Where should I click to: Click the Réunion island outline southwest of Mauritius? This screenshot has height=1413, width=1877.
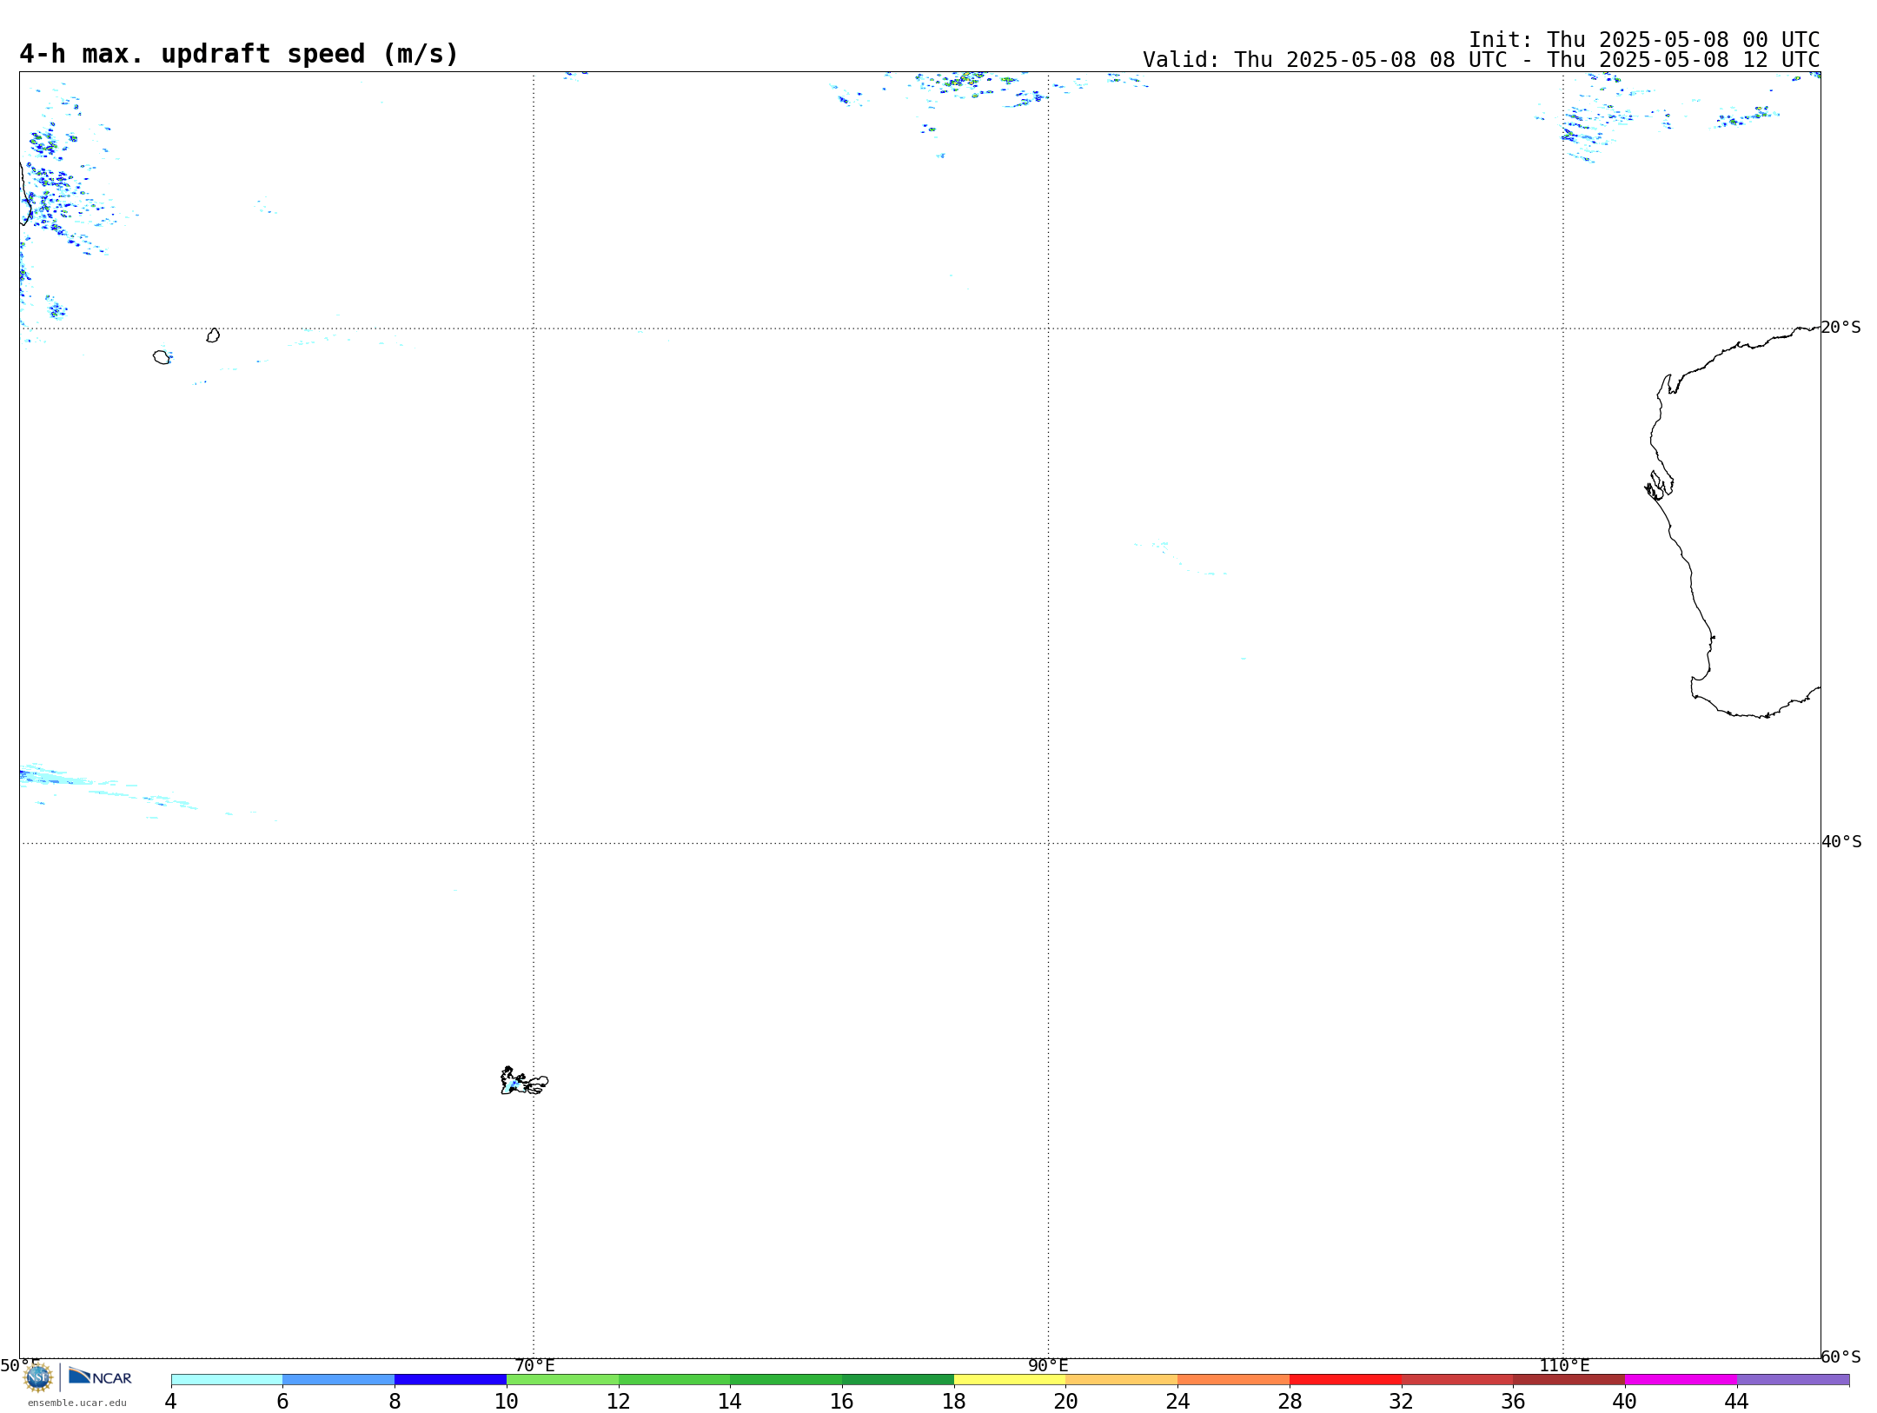pos(162,357)
